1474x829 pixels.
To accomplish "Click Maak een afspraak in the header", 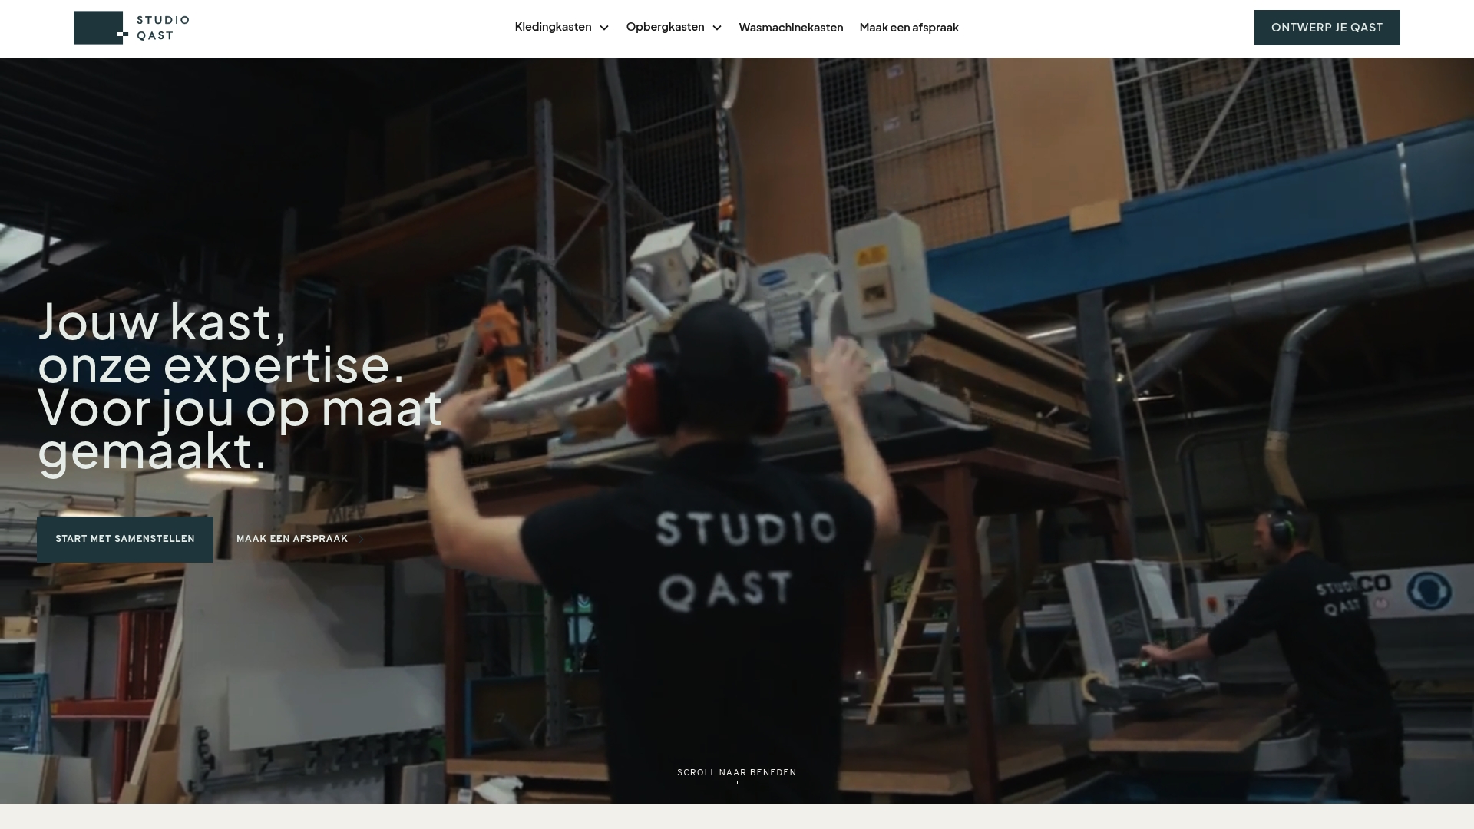I will click(909, 28).
